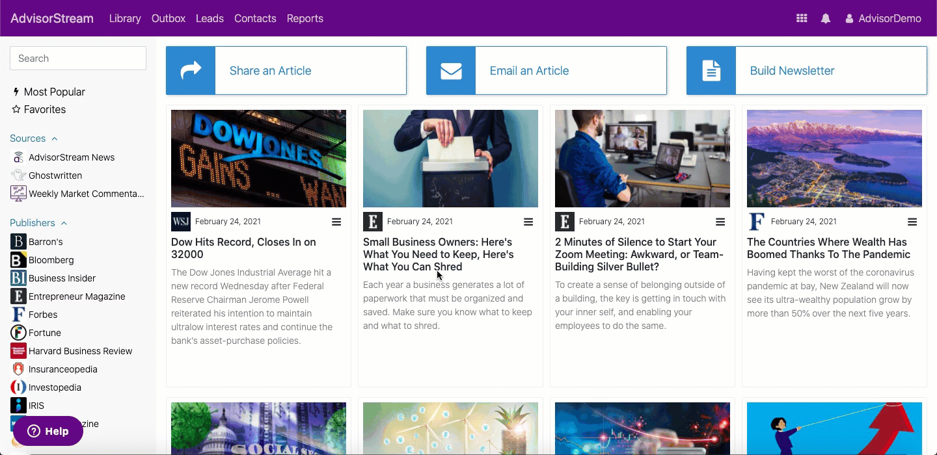This screenshot has width=937, height=455.
Task: Click Share an Article button
Action: [x=286, y=71]
